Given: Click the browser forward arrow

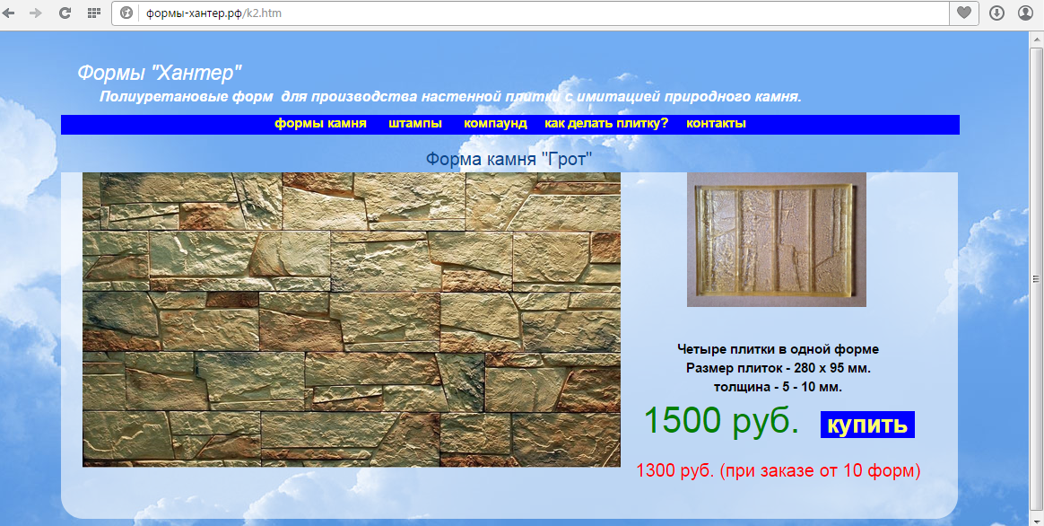Looking at the screenshot, I should click(36, 13).
